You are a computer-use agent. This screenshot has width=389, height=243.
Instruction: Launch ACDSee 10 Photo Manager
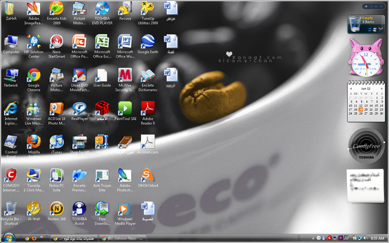tap(57, 109)
